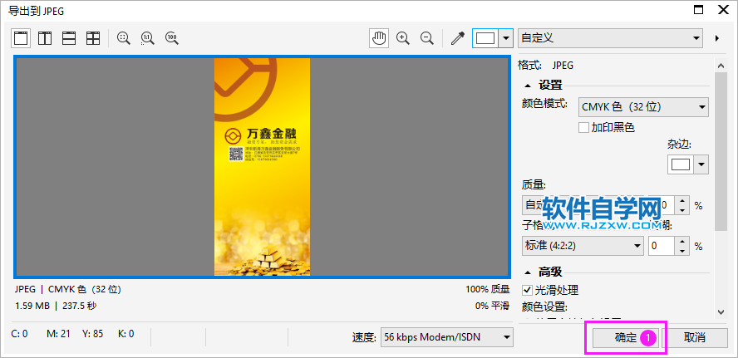The image size is (738, 358).
Task: Collapse the 高级 section
Action: point(528,272)
